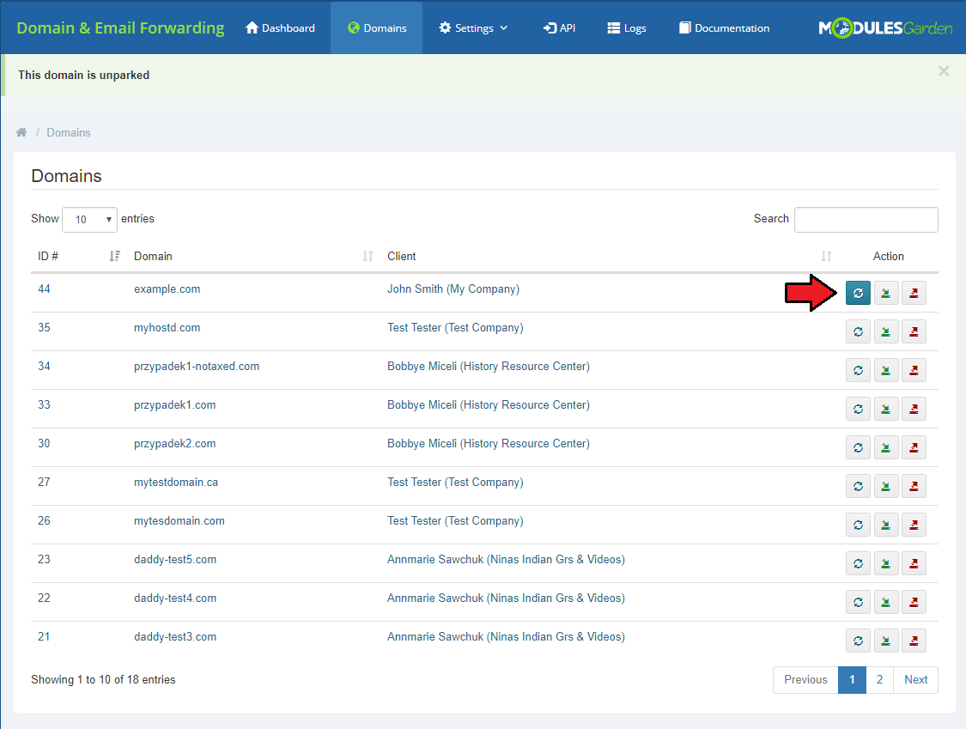The height and width of the screenshot is (729, 966).
Task: Click red arrow icon for przypadek2.com
Action: (x=914, y=447)
